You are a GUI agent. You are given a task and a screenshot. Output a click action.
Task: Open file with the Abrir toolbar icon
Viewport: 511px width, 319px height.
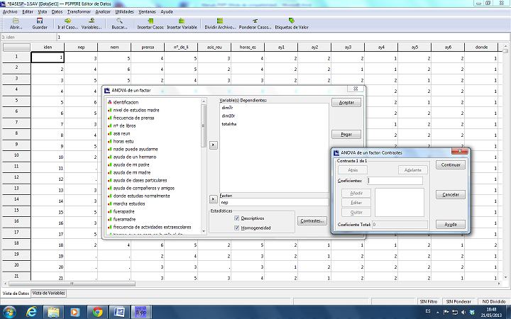point(16,24)
